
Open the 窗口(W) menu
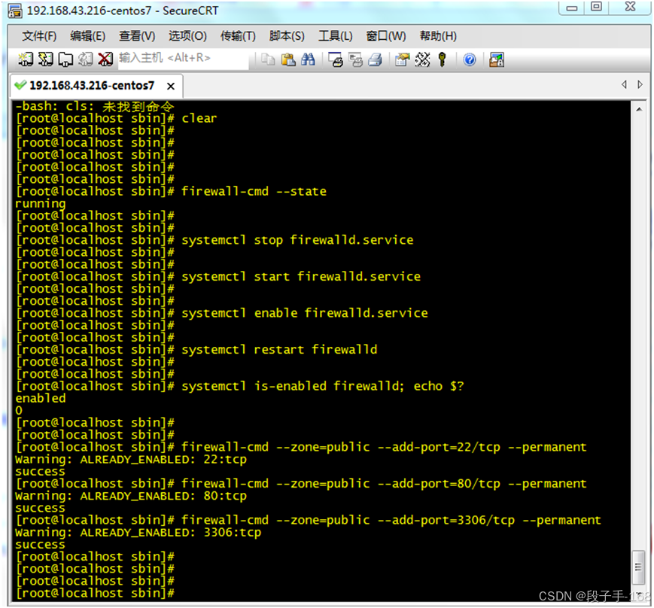[x=386, y=36]
